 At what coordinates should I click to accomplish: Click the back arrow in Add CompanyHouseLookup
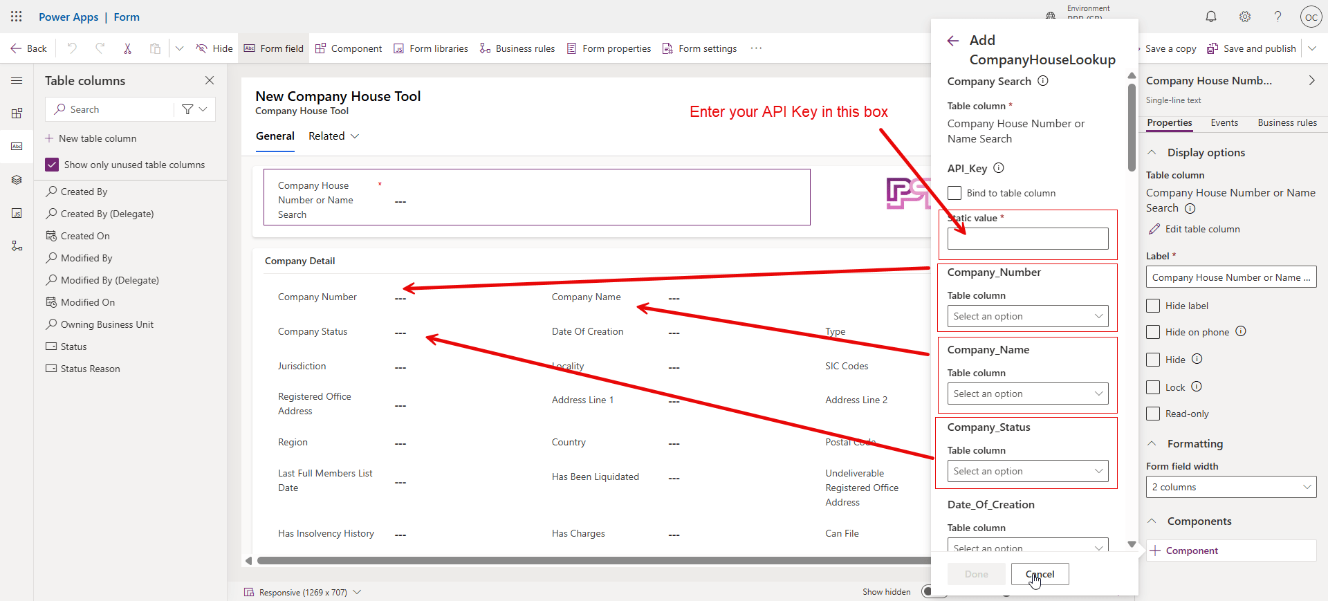953,41
